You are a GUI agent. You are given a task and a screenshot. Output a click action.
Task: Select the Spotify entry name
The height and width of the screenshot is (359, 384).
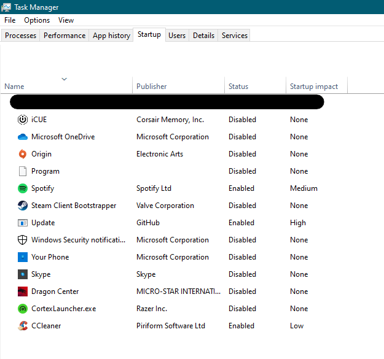point(42,188)
